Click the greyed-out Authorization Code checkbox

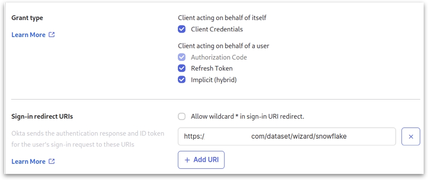(x=182, y=57)
